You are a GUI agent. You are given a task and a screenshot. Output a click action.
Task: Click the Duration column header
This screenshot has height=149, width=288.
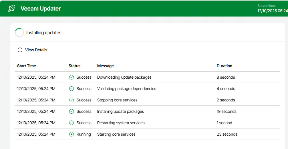225,66
